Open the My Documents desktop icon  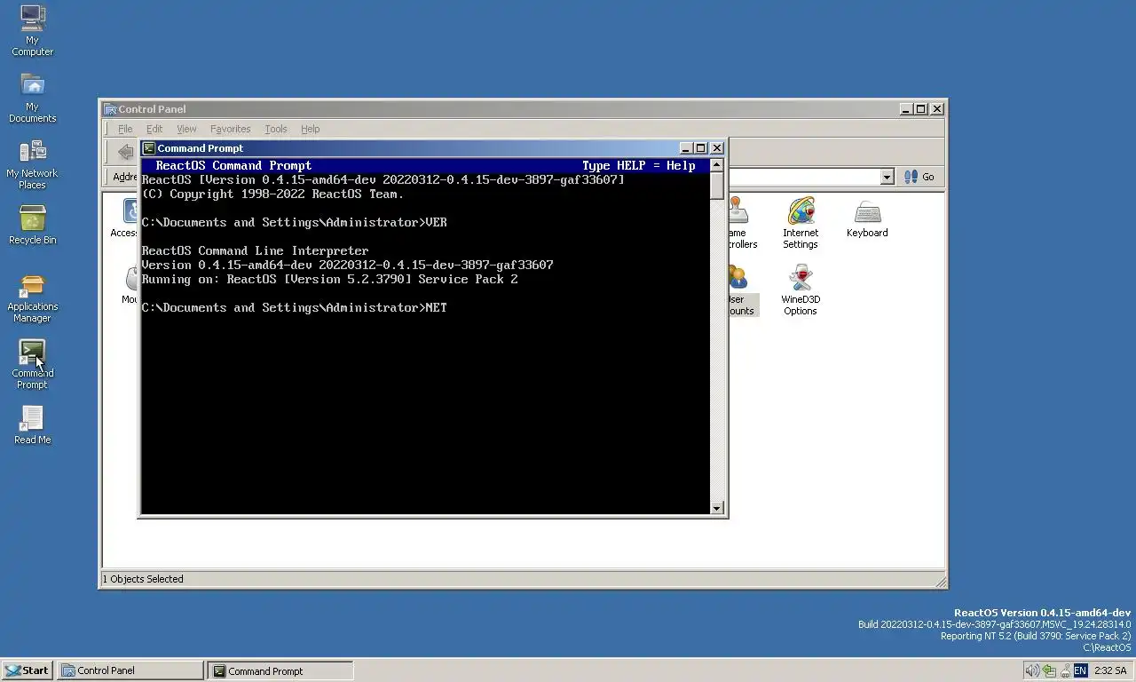point(32,97)
